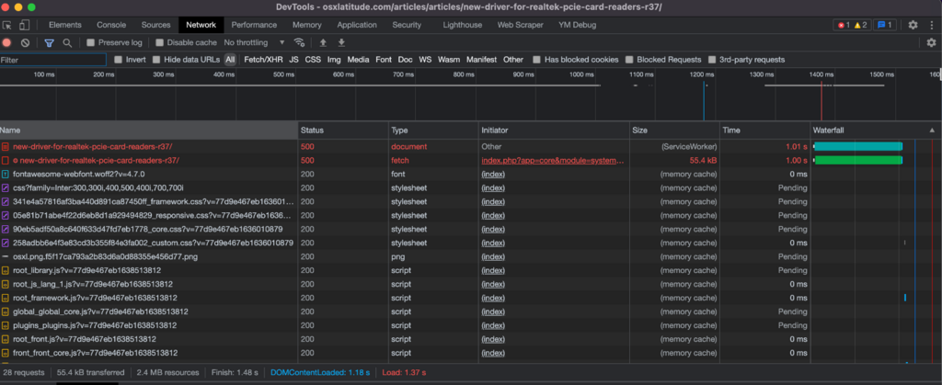
Task: Activate the inspect element picker icon
Action: pos(7,25)
